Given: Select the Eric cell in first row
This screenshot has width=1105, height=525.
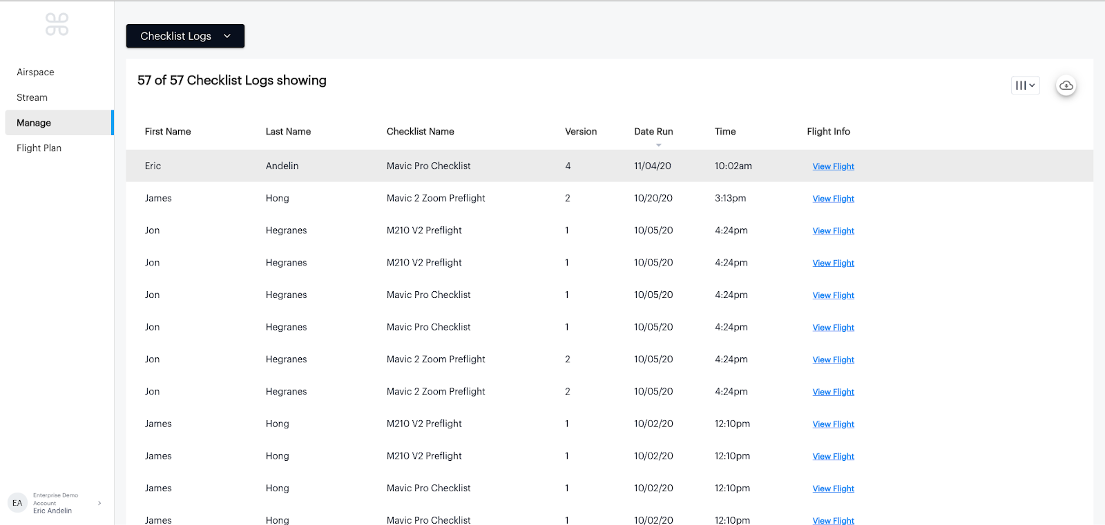Looking at the screenshot, I should coord(153,166).
